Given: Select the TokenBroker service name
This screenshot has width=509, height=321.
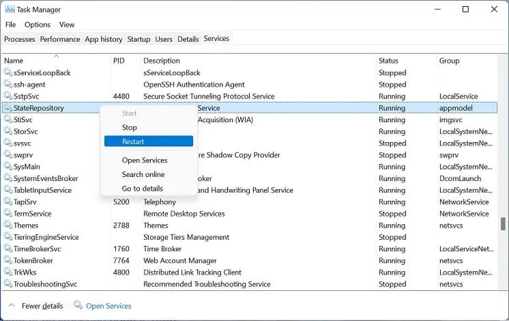Looking at the screenshot, I should pyautogui.click(x=33, y=261).
